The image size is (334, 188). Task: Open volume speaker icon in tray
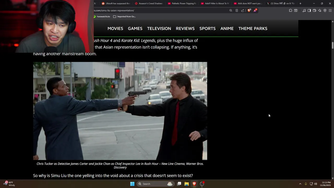click(x=315, y=184)
